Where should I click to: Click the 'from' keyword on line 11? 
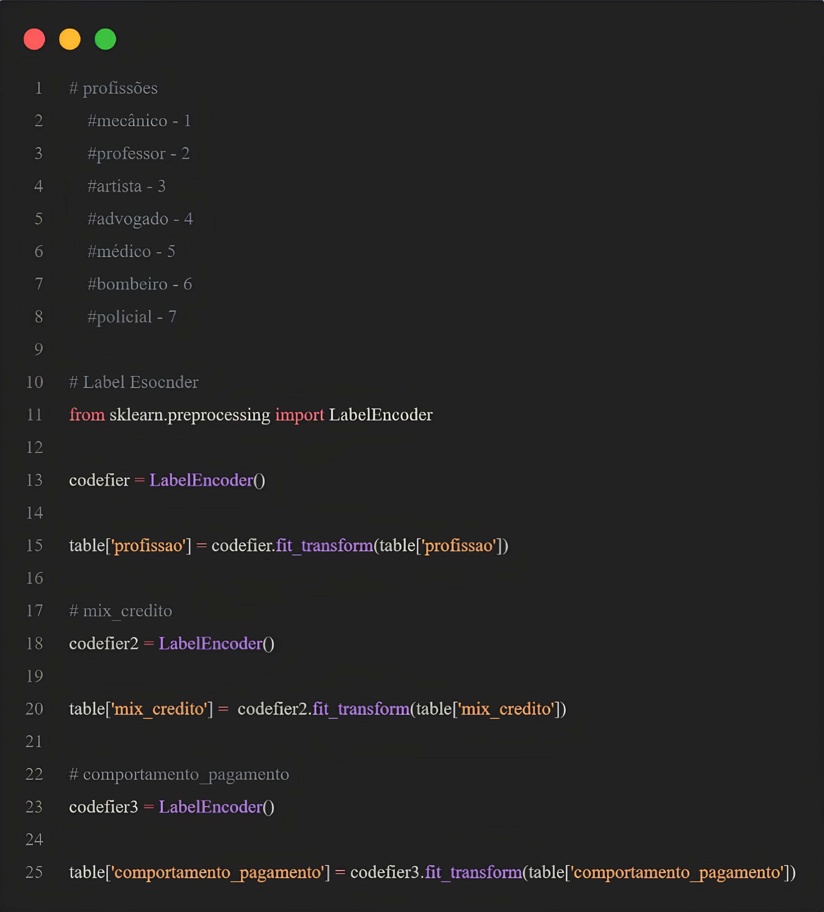[87, 415]
